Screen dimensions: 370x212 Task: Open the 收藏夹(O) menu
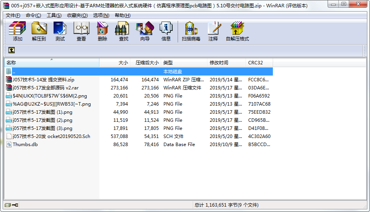point(77,15)
